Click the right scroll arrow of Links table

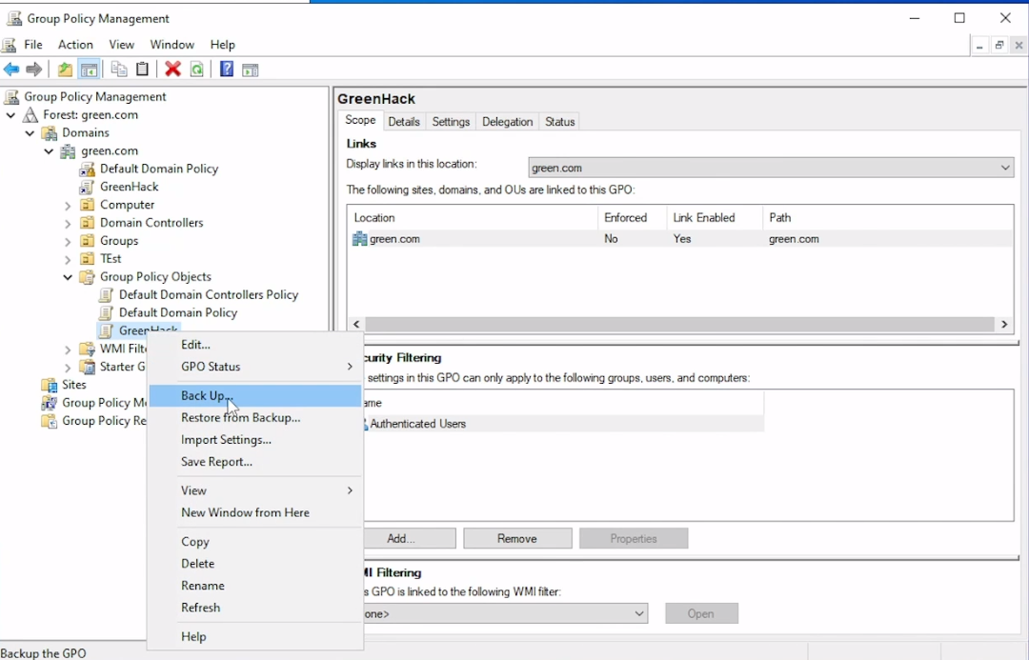(1004, 324)
